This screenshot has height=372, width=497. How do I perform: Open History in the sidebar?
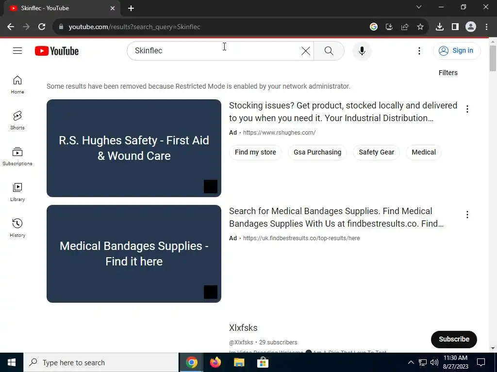pyautogui.click(x=17, y=228)
